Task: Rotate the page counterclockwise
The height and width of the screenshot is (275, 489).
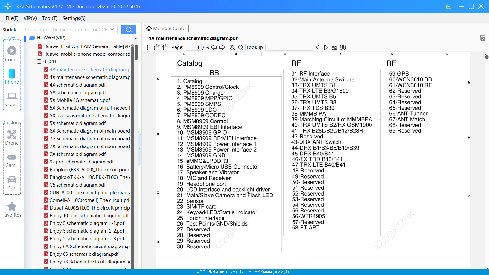Action: (157, 47)
